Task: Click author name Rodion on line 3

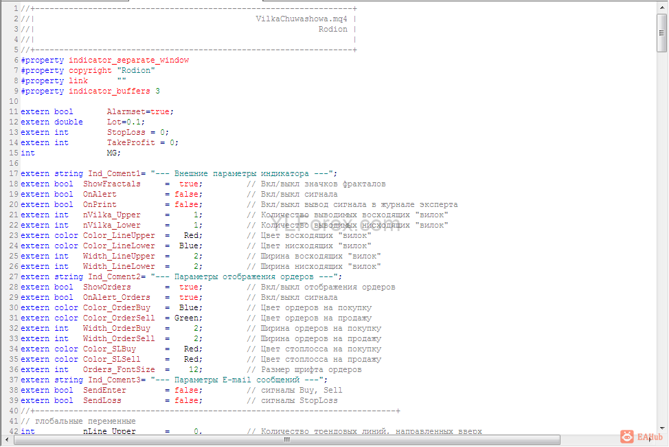Action: click(x=333, y=29)
